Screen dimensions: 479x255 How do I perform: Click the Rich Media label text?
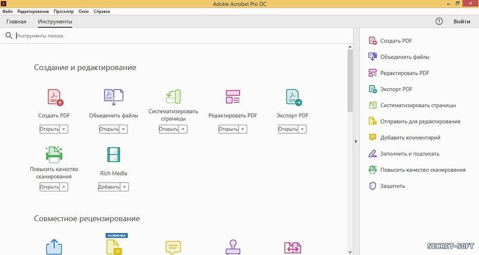pyautogui.click(x=114, y=173)
